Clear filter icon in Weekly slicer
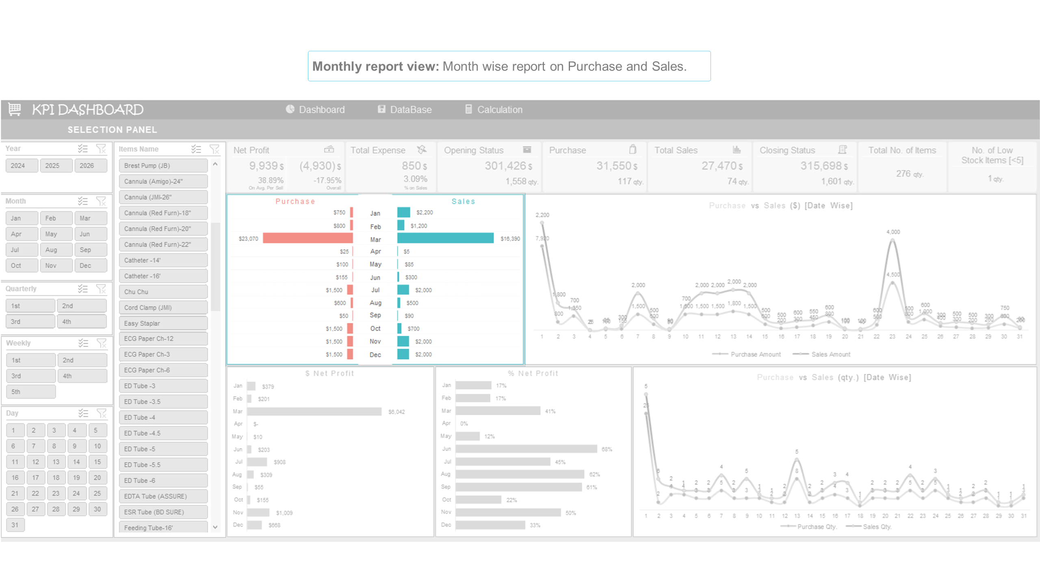This screenshot has width=1040, height=585. [x=101, y=343]
